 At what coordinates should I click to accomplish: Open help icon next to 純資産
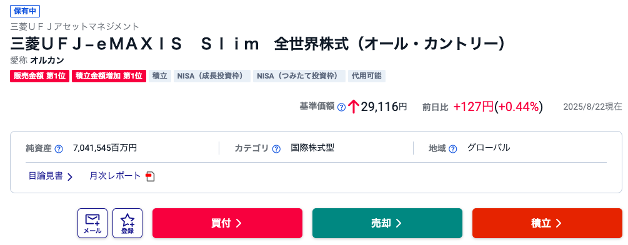[59, 148]
